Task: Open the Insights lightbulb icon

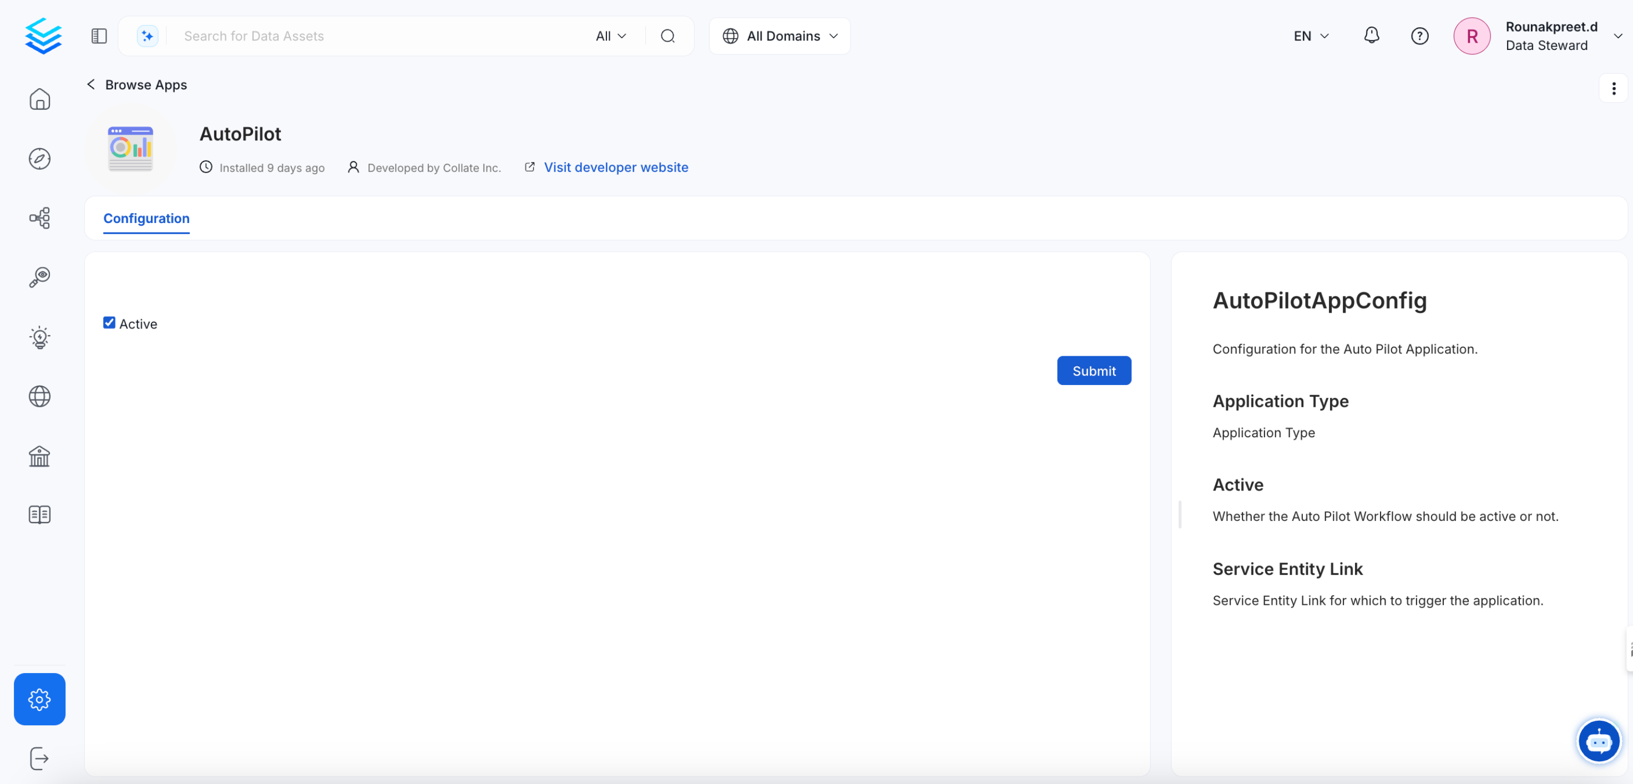Action: (x=39, y=337)
